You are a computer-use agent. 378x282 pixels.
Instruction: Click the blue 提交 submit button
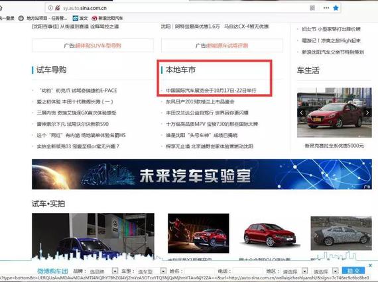pos(353,271)
